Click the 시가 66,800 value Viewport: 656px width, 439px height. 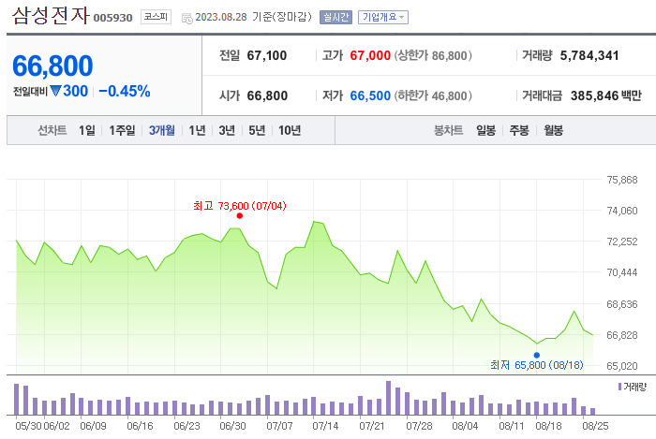pos(267,95)
